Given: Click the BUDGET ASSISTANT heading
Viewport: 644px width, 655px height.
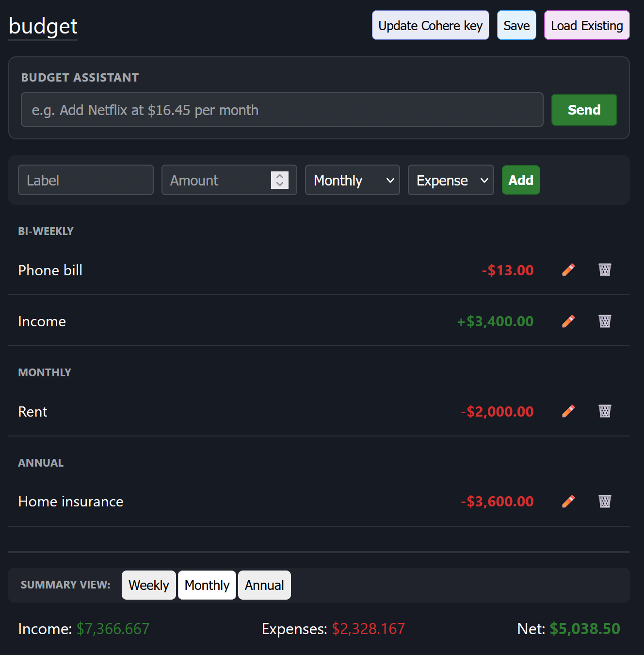Looking at the screenshot, I should 80,78.
